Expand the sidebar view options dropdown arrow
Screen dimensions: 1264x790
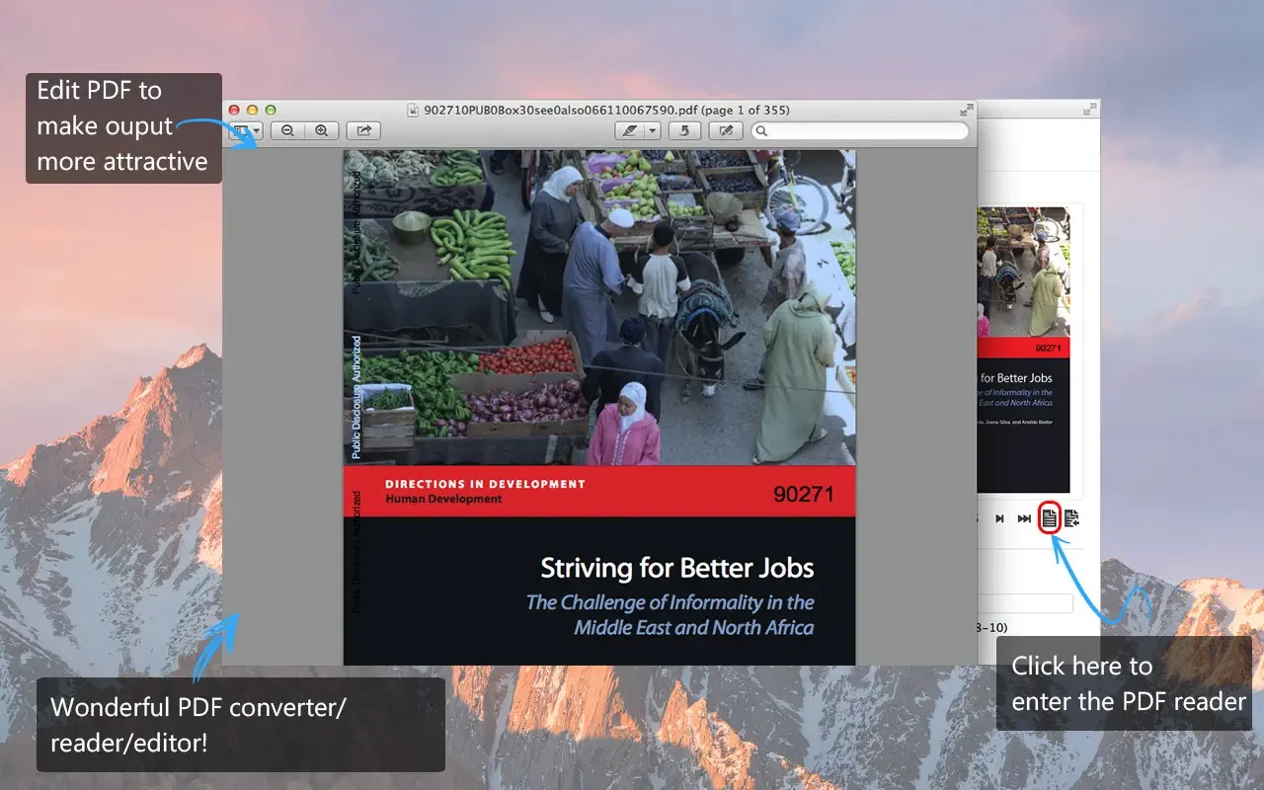257,130
